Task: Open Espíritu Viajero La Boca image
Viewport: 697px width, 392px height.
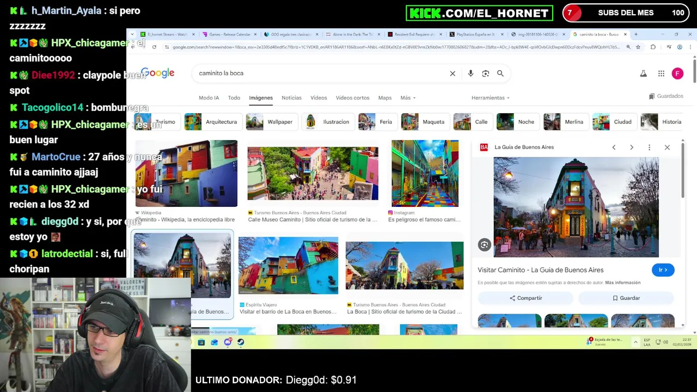Action: (288, 266)
